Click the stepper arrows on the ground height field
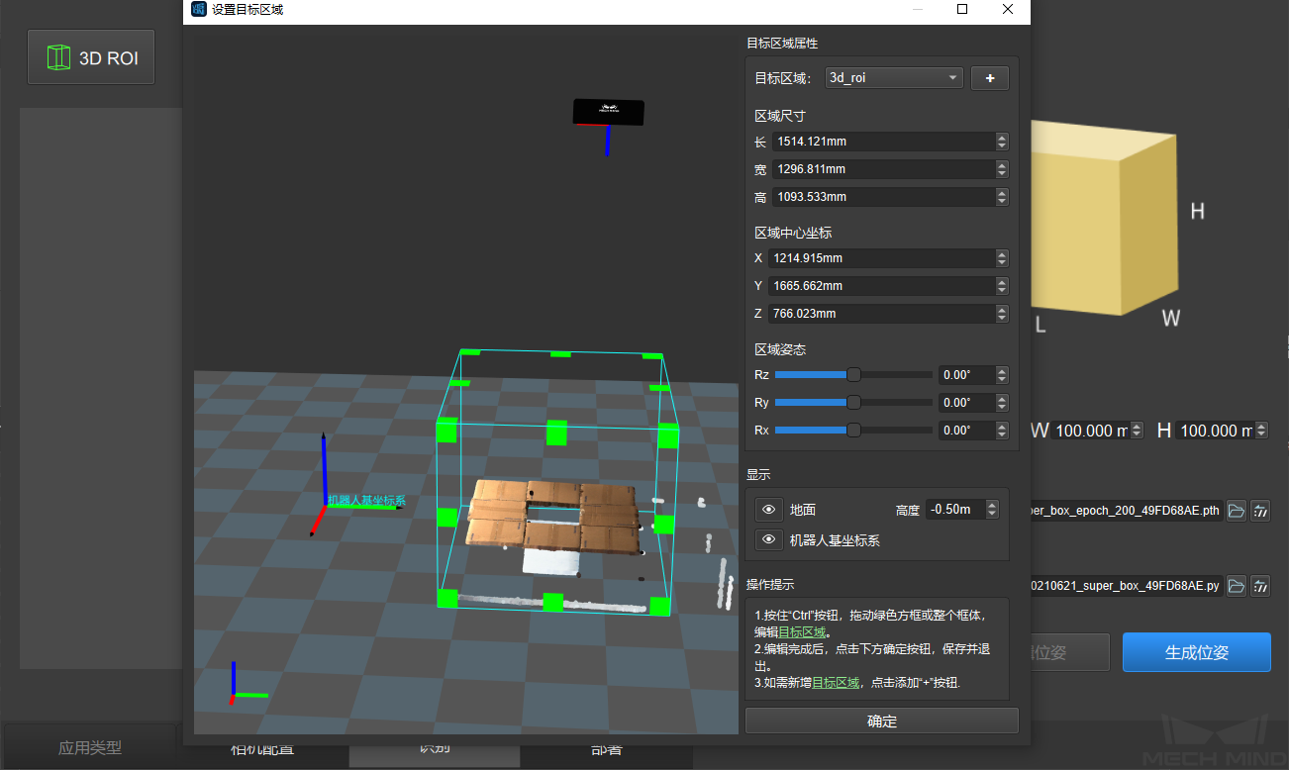1289x770 pixels. [x=992, y=510]
